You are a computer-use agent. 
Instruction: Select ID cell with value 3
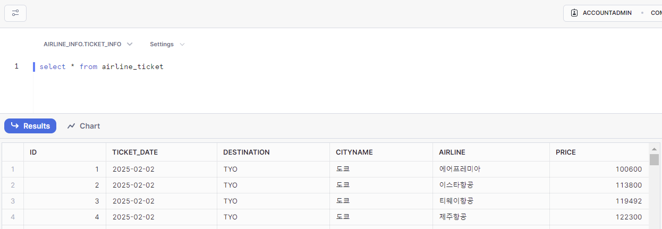pos(64,201)
